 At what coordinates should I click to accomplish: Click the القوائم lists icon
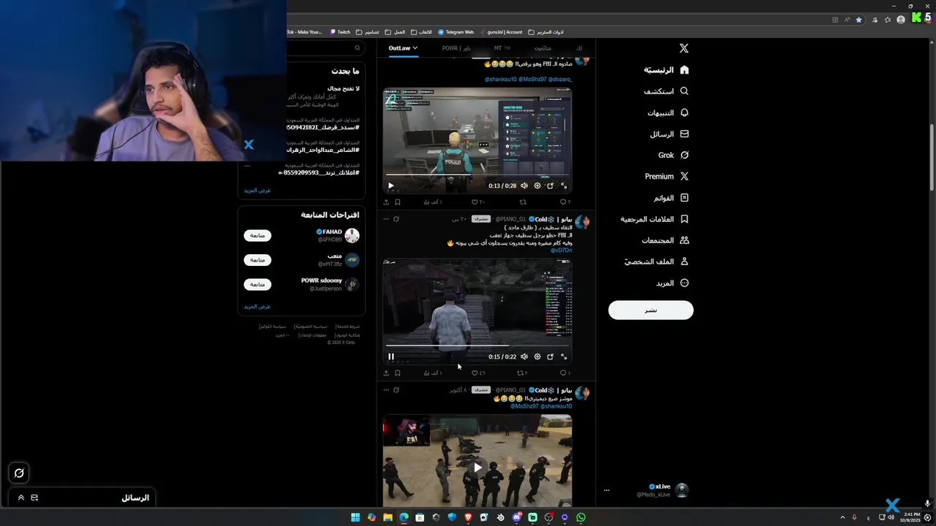pyautogui.click(x=684, y=198)
